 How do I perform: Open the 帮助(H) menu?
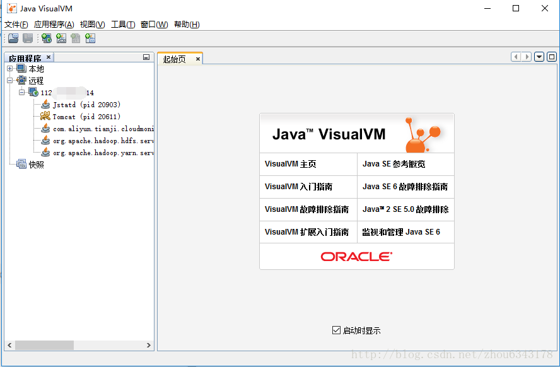coord(187,24)
